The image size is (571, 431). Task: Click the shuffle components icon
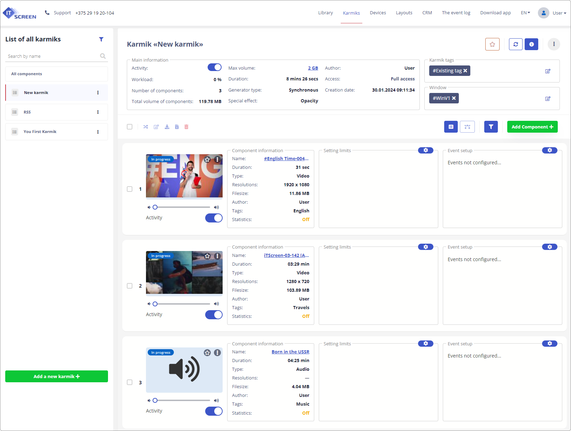(x=146, y=127)
